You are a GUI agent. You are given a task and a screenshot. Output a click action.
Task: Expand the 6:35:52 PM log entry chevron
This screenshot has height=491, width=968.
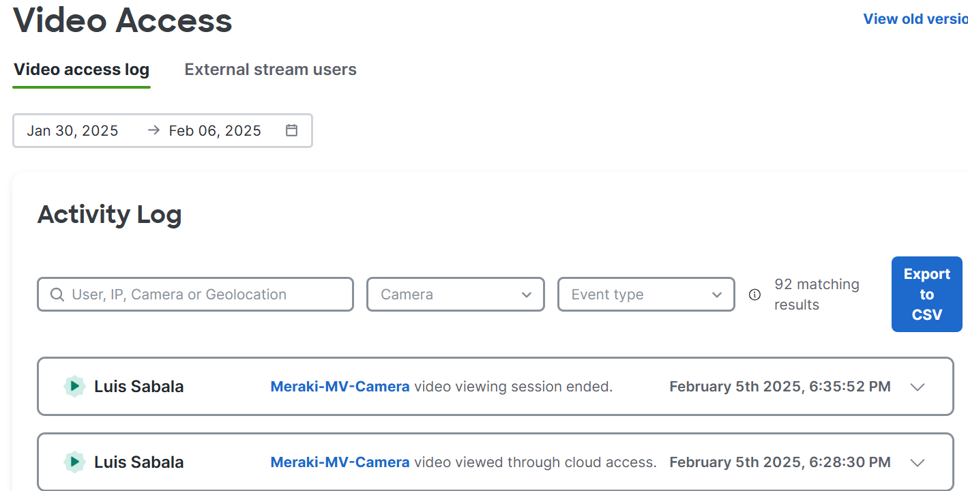tap(918, 387)
